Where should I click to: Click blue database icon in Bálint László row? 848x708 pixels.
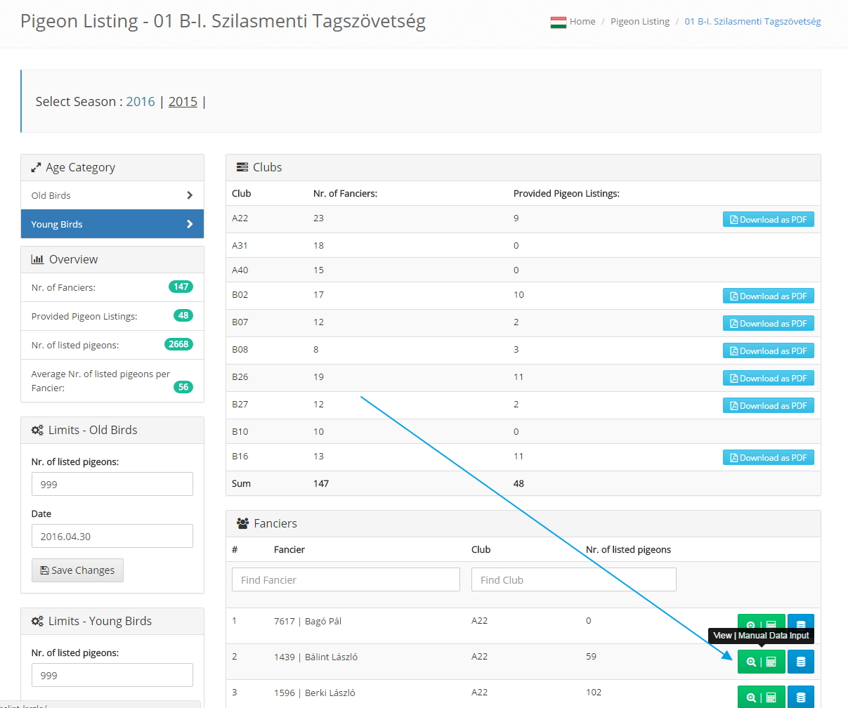point(800,662)
